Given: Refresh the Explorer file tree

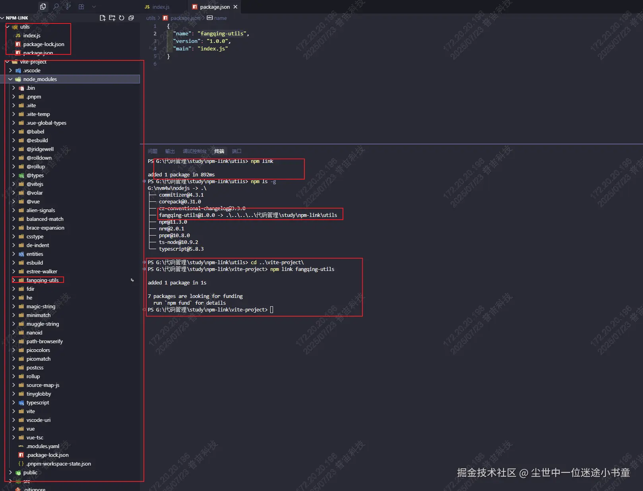Looking at the screenshot, I should (122, 18).
